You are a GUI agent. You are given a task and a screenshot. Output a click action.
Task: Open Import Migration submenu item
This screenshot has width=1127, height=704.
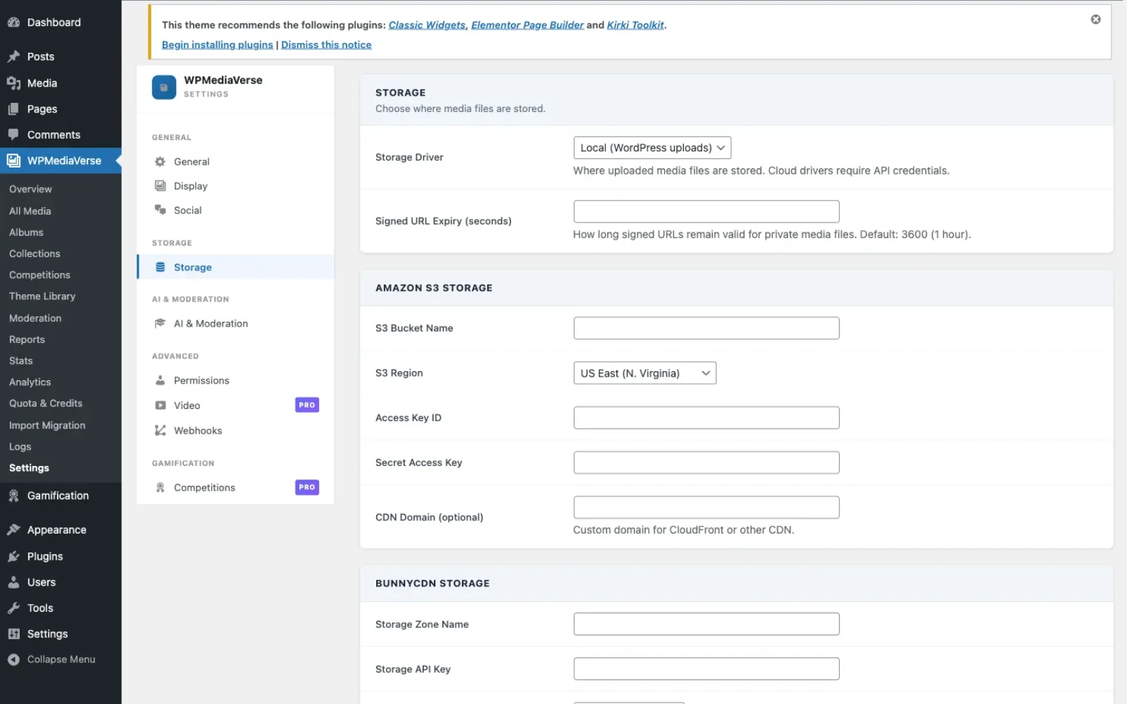[47, 425]
